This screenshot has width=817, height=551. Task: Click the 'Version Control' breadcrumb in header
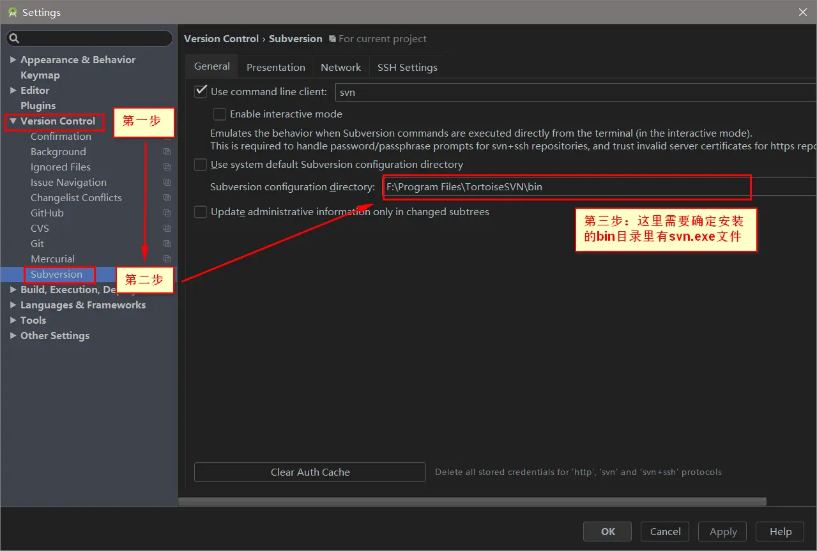222,39
